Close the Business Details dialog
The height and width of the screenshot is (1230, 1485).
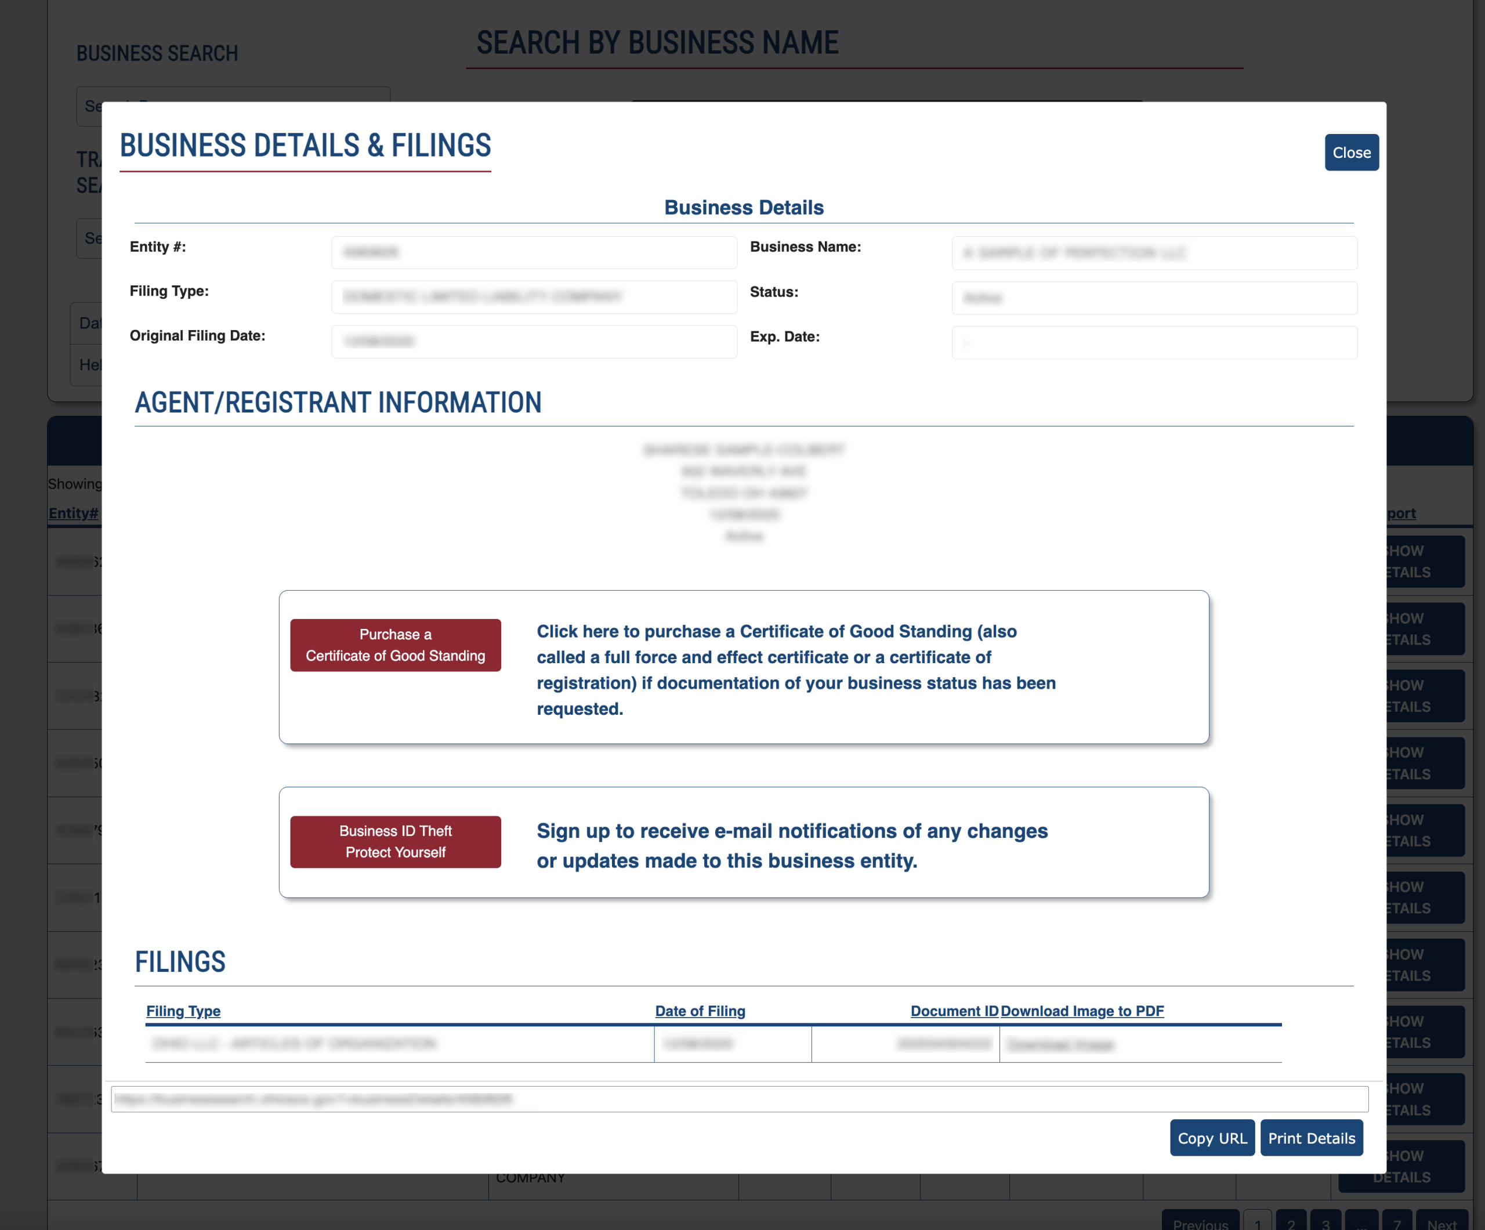coord(1350,152)
